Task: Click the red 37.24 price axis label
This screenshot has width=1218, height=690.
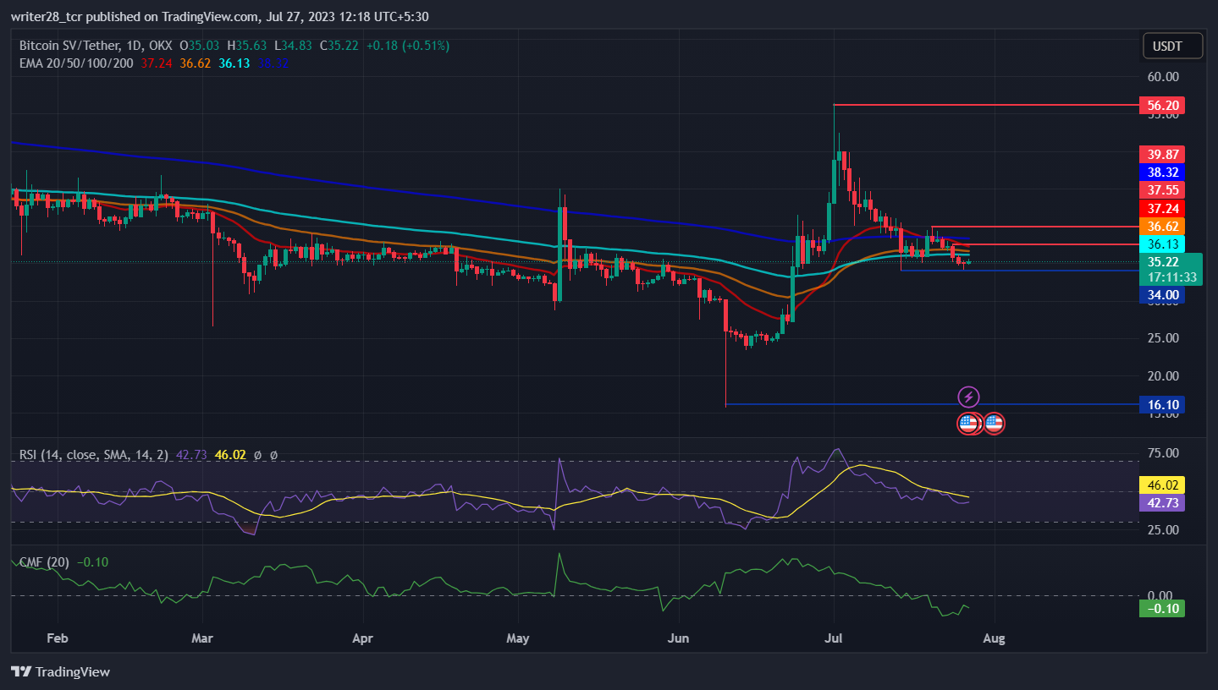Action: click(x=1160, y=208)
